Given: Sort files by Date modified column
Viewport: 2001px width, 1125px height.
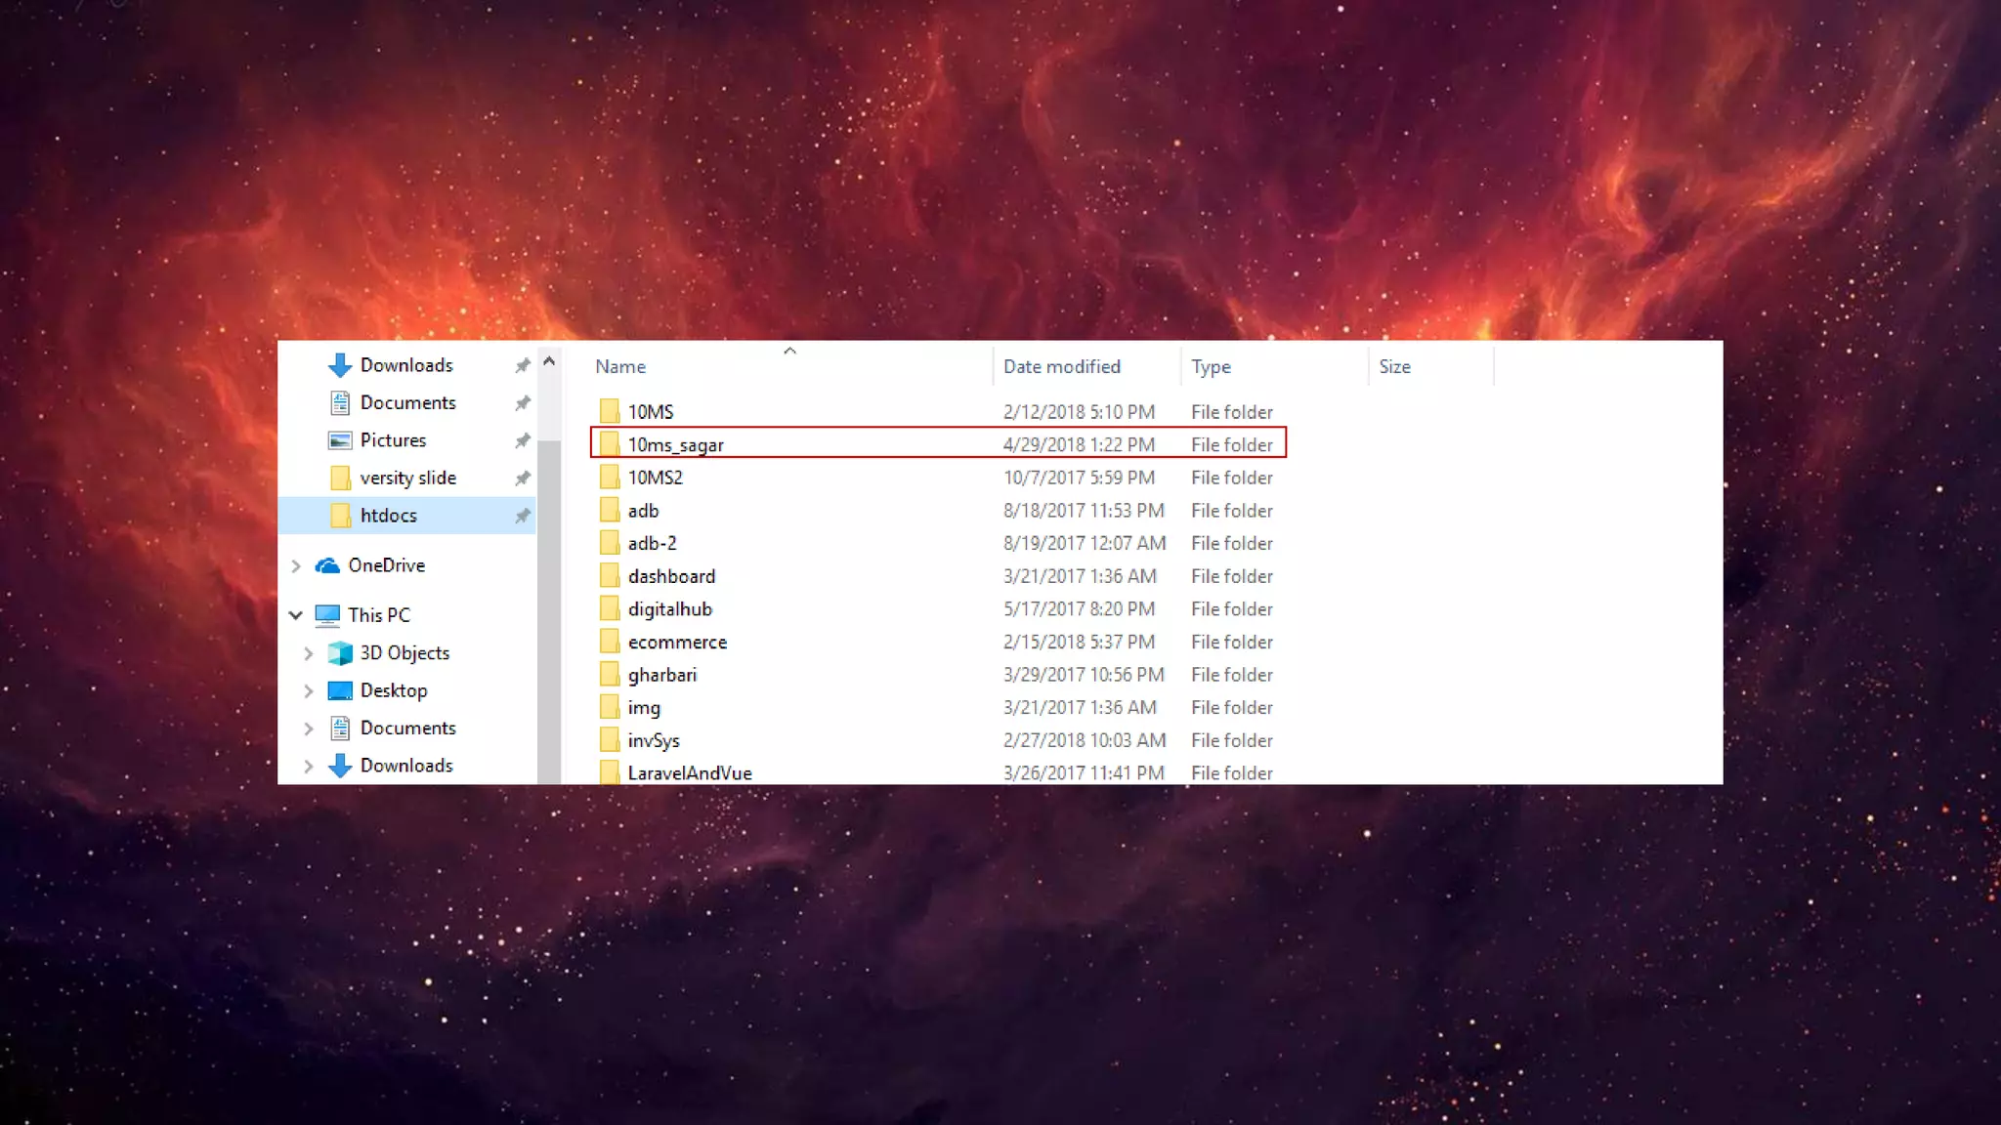Looking at the screenshot, I should (1061, 366).
